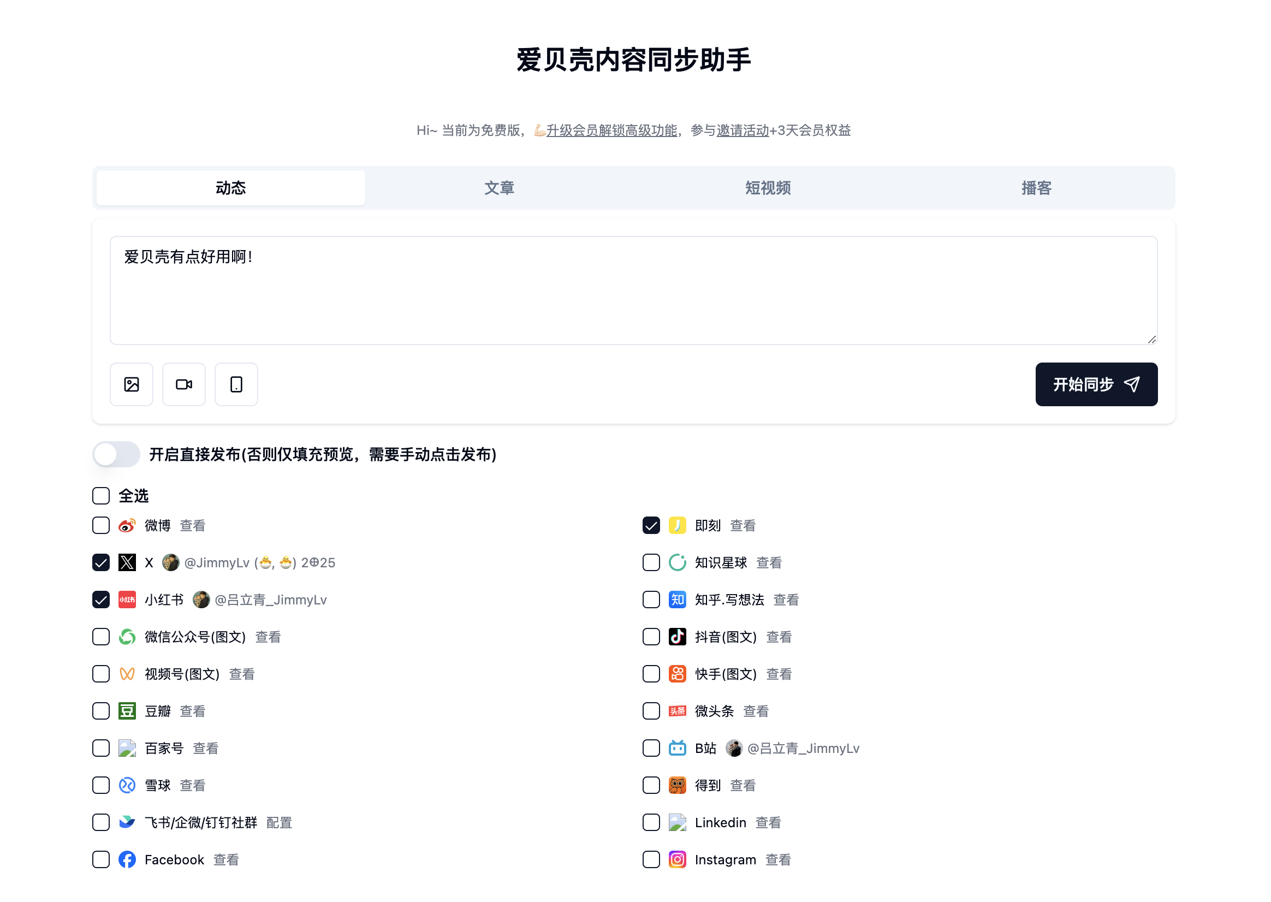
Task: Uncheck the 小红书 checkbox
Action: pyautogui.click(x=101, y=601)
